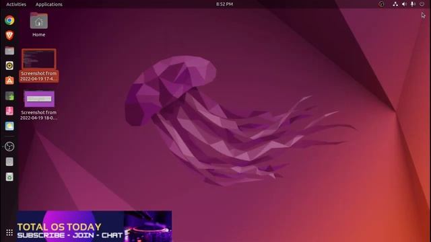
Task: Open the 8:52 PM clock calendar
Action: click(x=224, y=4)
